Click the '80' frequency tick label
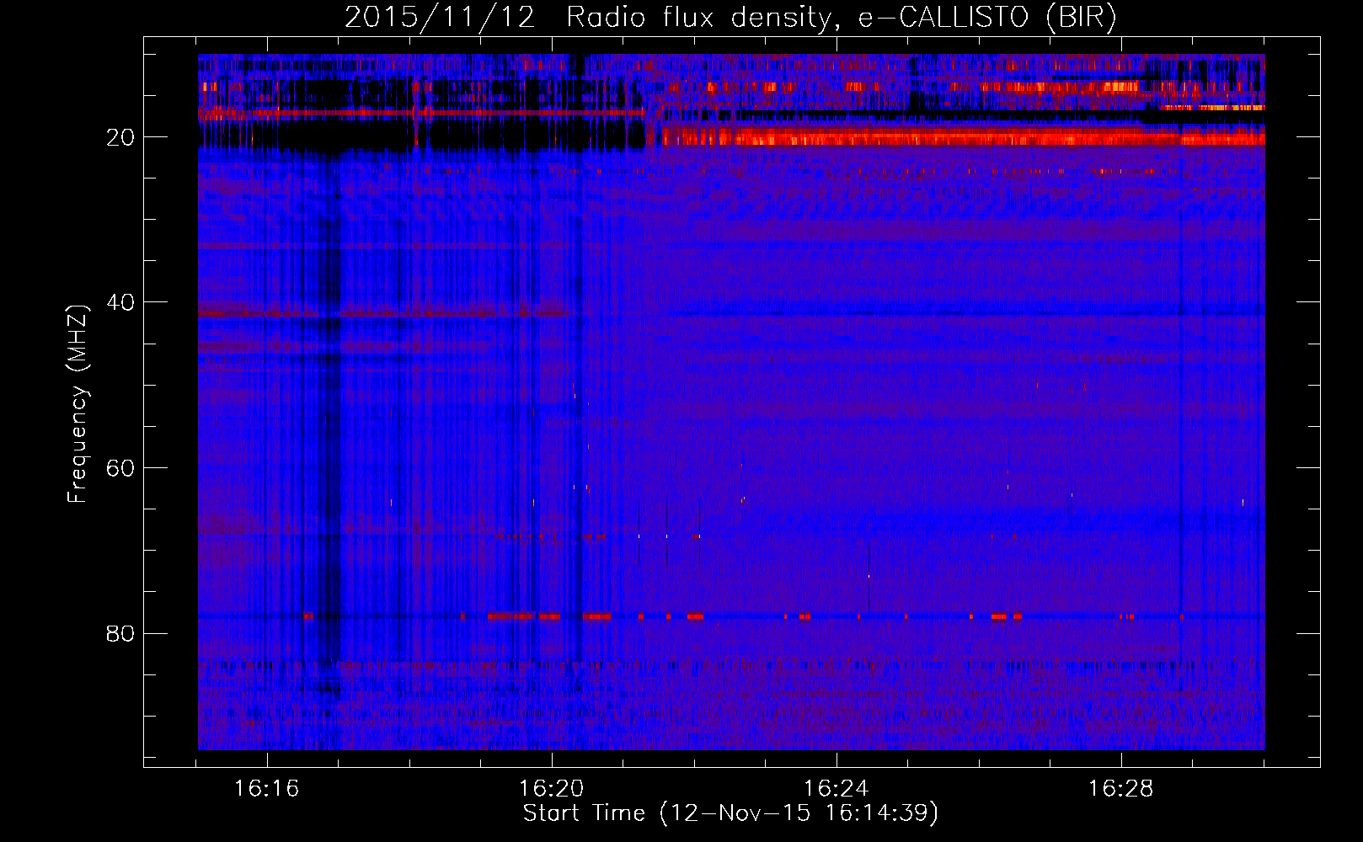The image size is (1363, 842). (120, 633)
